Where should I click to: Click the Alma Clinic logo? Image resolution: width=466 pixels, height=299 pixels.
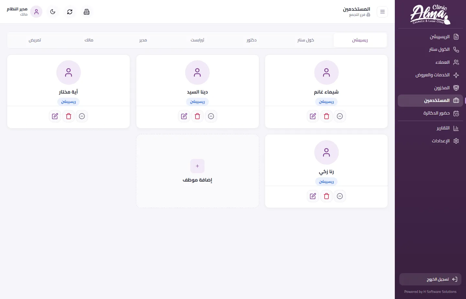click(430, 15)
